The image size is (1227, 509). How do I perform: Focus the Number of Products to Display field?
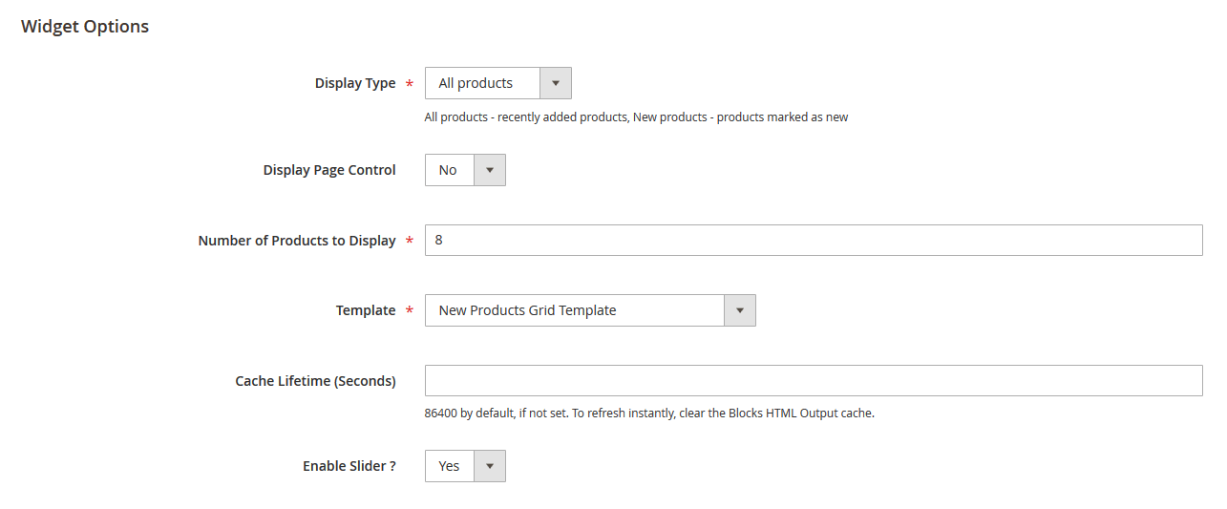point(813,241)
